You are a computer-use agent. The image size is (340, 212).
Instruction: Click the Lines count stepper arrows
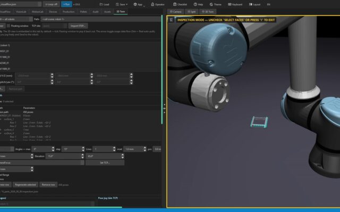114,149
